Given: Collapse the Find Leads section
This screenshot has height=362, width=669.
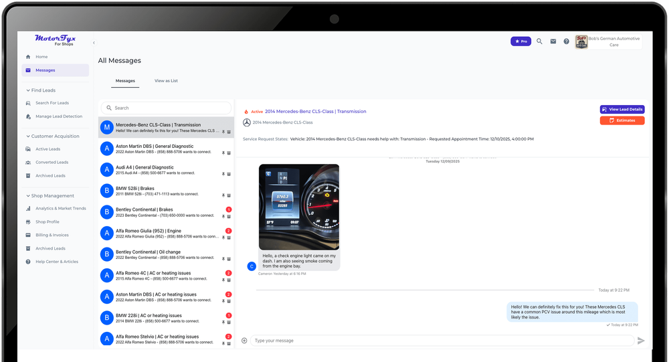Looking at the screenshot, I should pyautogui.click(x=27, y=90).
